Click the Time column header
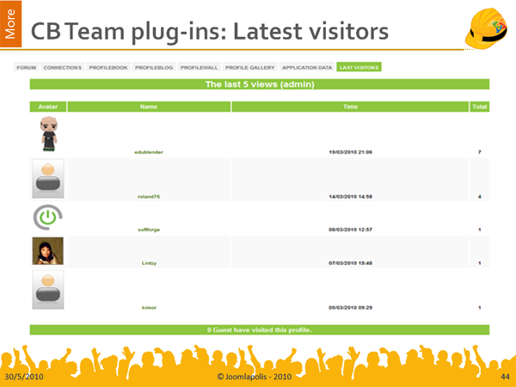This screenshot has height=387, width=516. click(350, 107)
